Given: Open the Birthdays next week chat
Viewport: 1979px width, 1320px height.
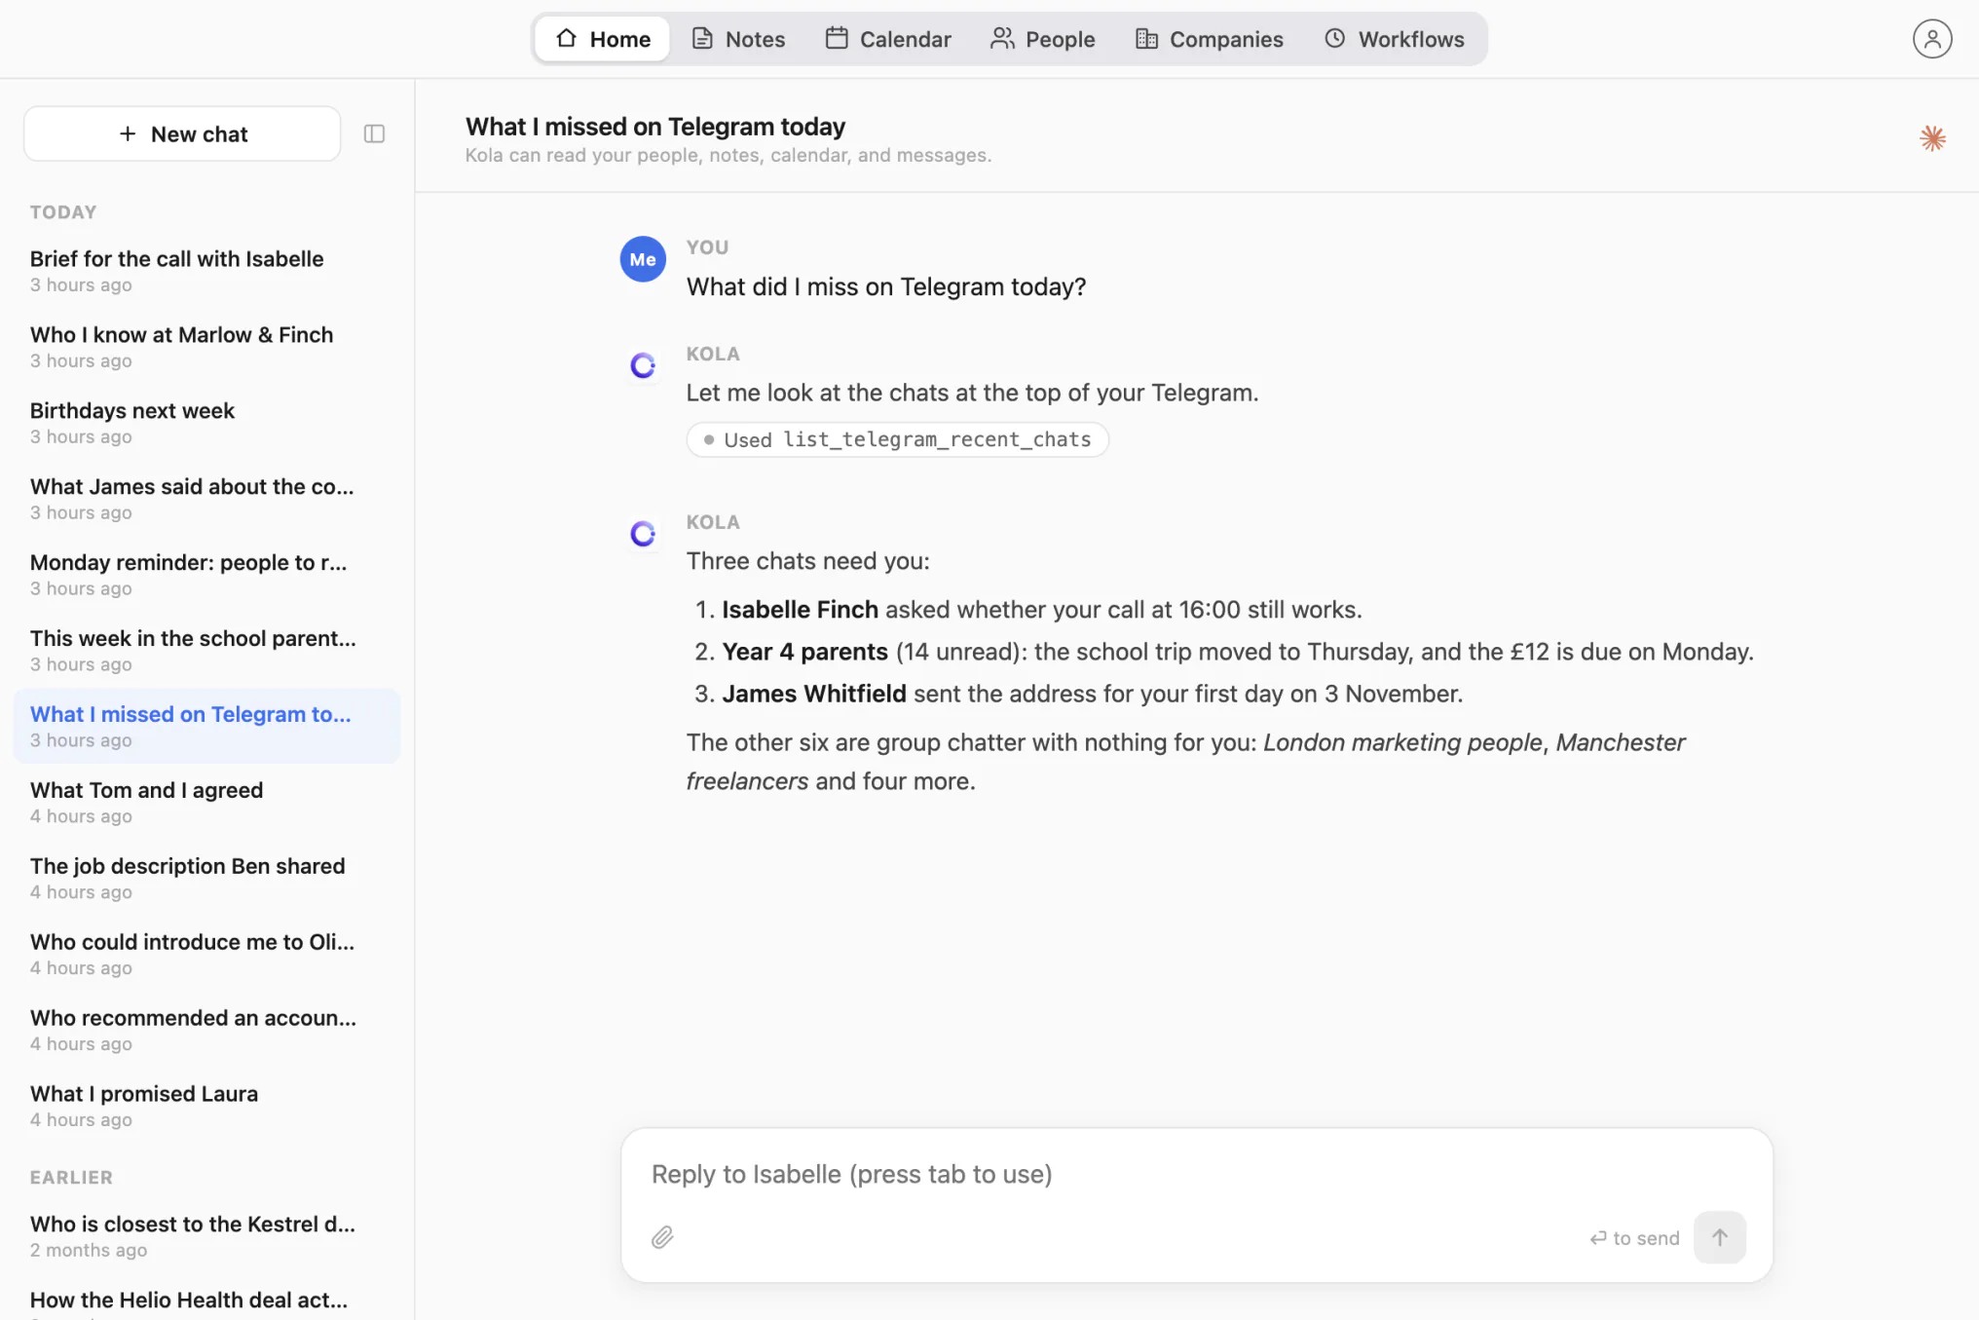Looking at the screenshot, I should click(x=206, y=423).
